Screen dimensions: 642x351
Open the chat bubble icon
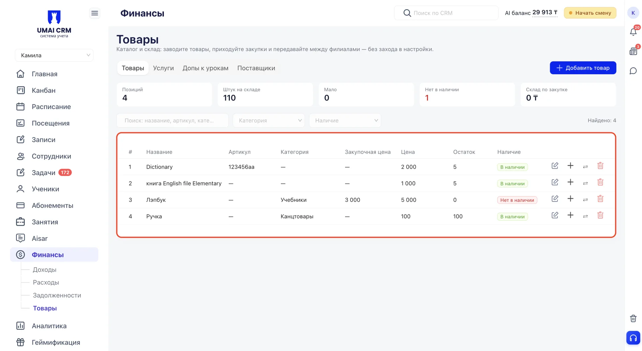pyautogui.click(x=633, y=71)
